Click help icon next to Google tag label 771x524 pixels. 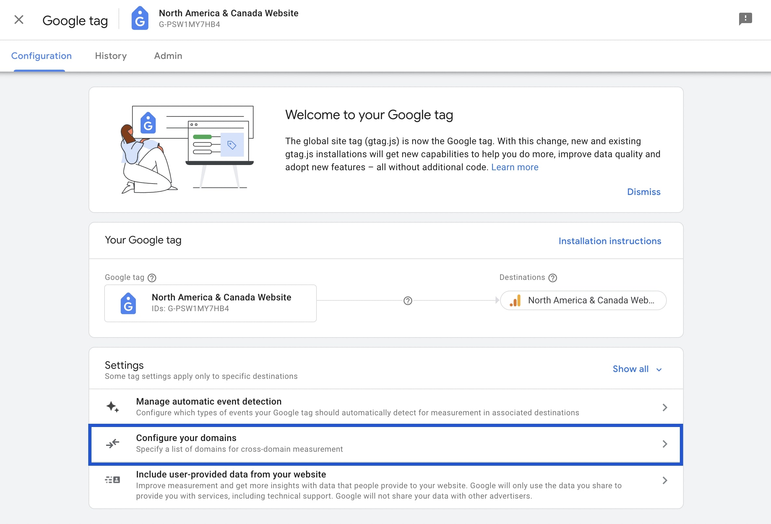point(152,278)
